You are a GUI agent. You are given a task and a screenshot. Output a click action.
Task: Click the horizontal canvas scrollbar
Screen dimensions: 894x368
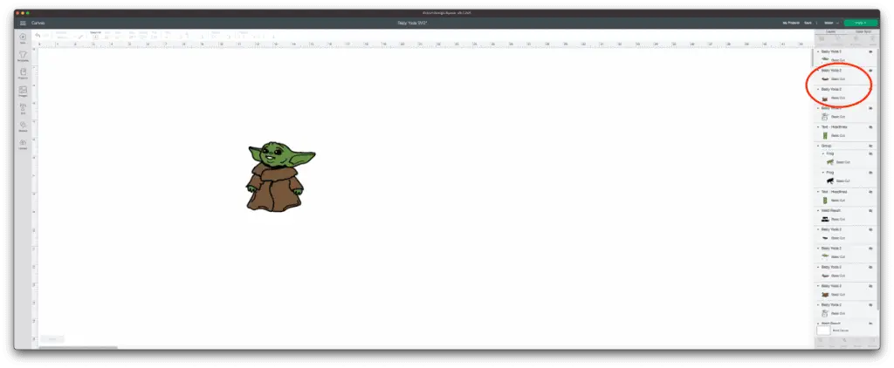tap(77, 346)
